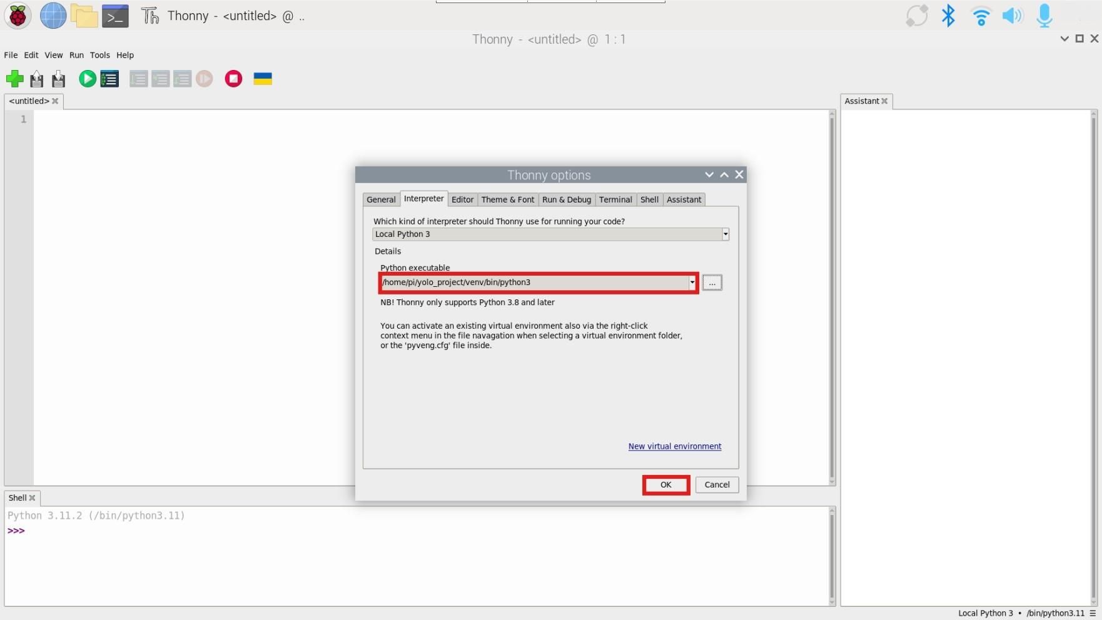Click the Ukraine flag support icon
Image resolution: width=1102 pixels, height=620 pixels.
[x=263, y=79]
